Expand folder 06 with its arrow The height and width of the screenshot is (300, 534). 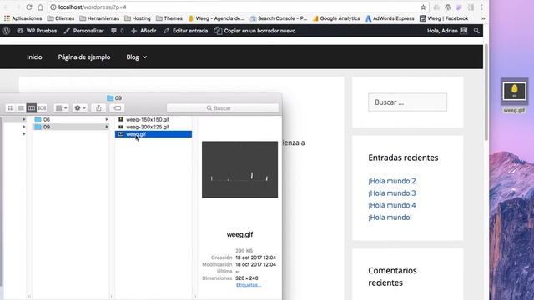(107, 119)
